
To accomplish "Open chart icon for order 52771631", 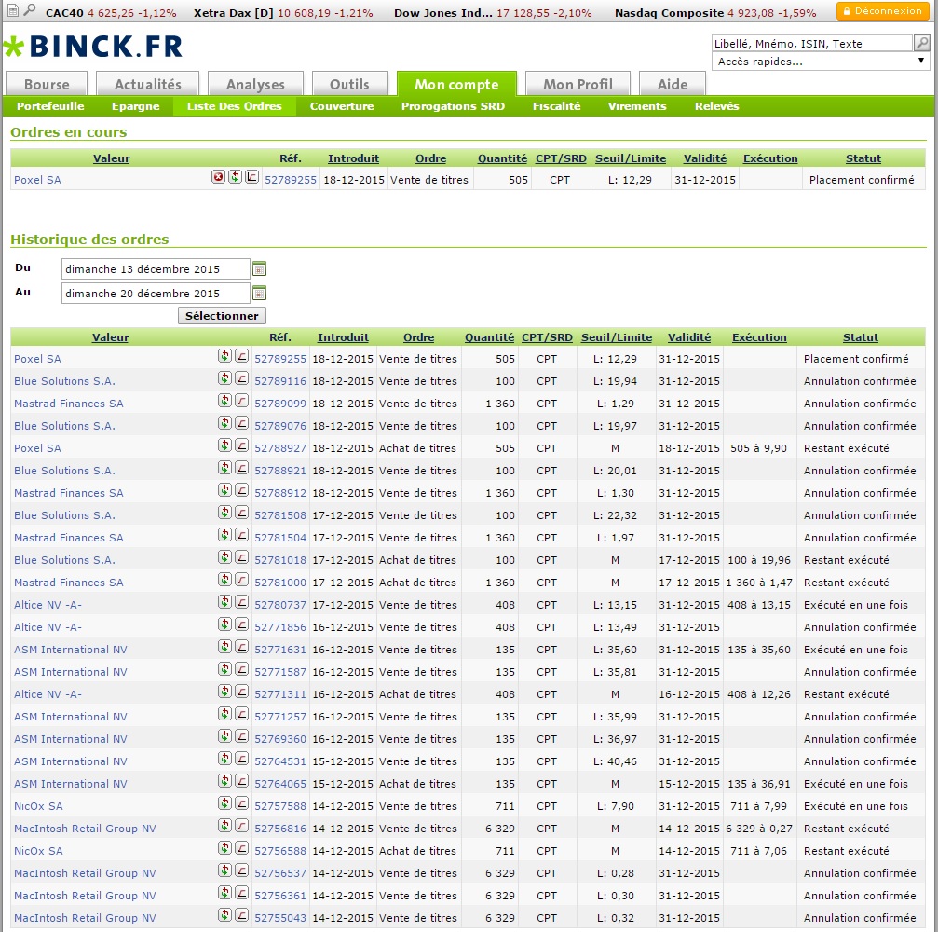I will tap(241, 647).
